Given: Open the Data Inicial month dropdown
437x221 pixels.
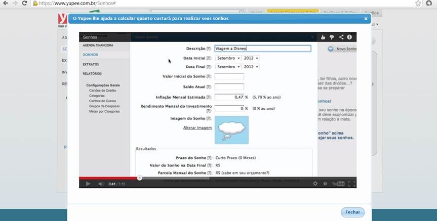Looking at the screenshot, I should coord(228,58).
